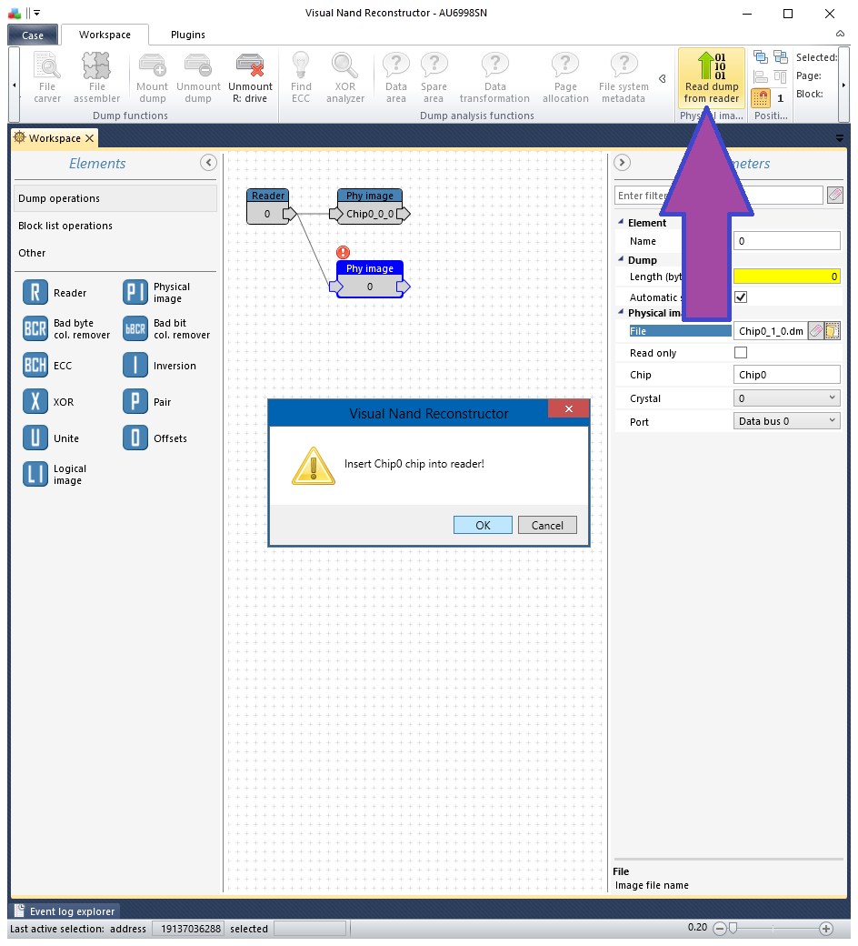
Task: Select the Dump operations category
Action: 115,198
